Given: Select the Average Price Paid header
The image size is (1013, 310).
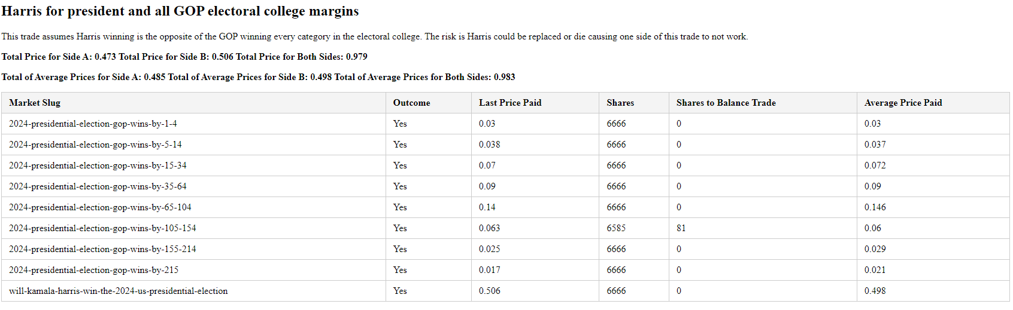Looking at the screenshot, I should click(x=903, y=103).
